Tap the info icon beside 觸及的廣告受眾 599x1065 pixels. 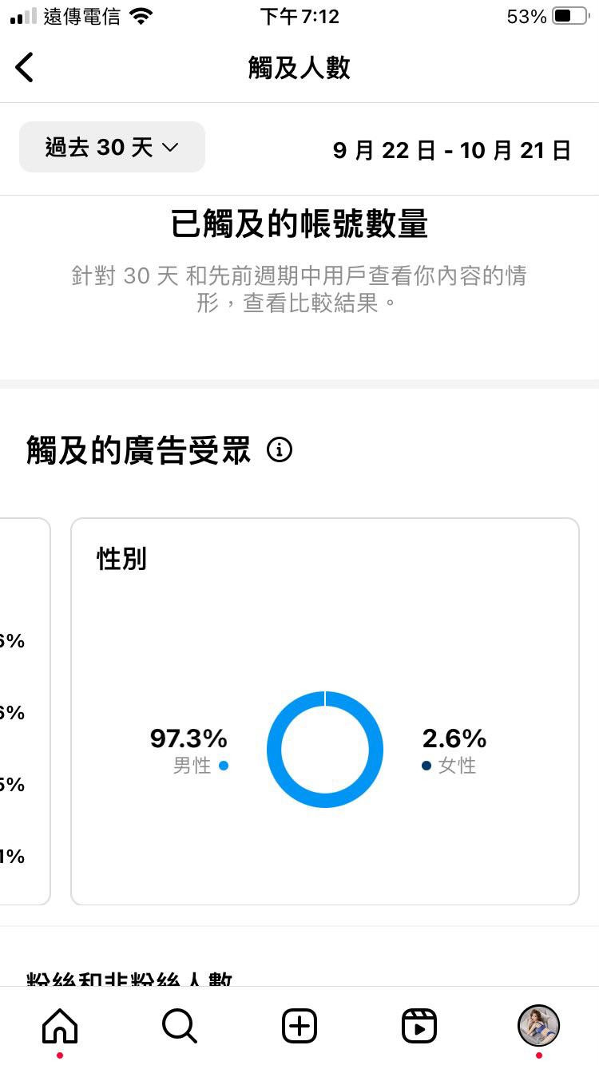pyautogui.click(x=280, y=450)
